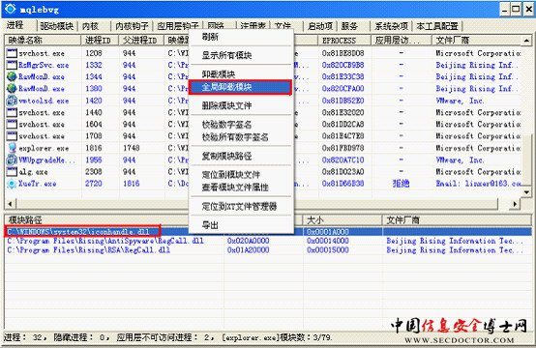Click the RavMonD.exe PID 1380 icon

point(12,89)
